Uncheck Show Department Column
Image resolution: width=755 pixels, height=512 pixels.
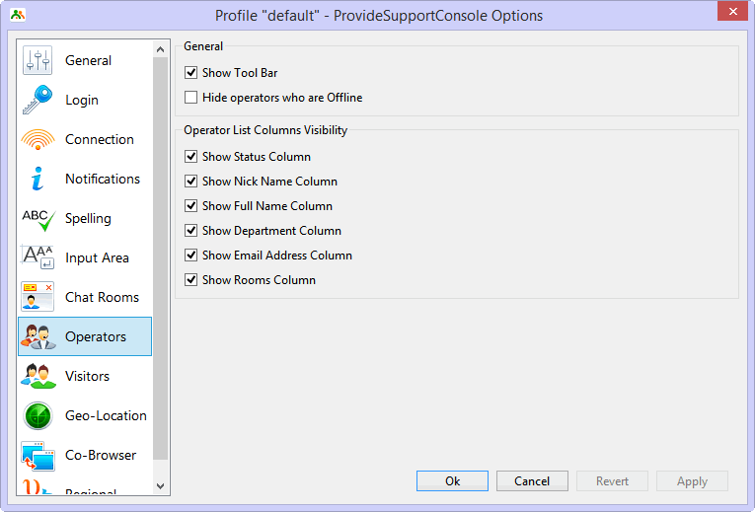[x=191, y=231]
